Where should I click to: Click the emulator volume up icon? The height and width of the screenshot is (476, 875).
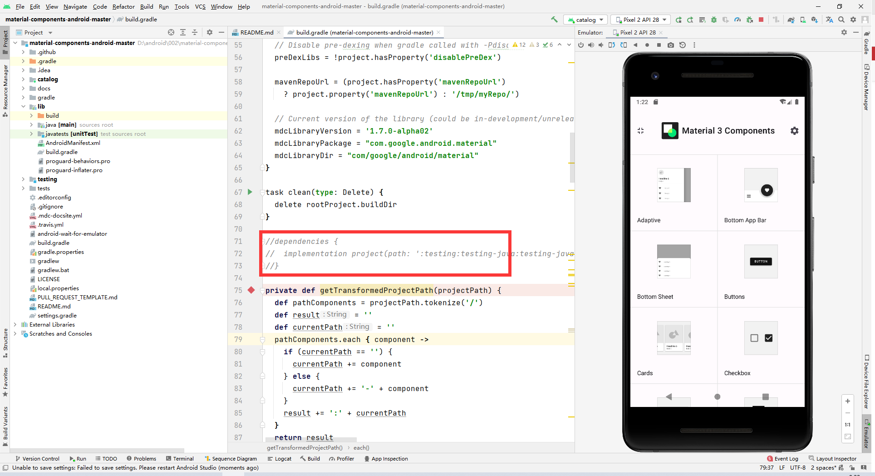(x=591, y=45)
